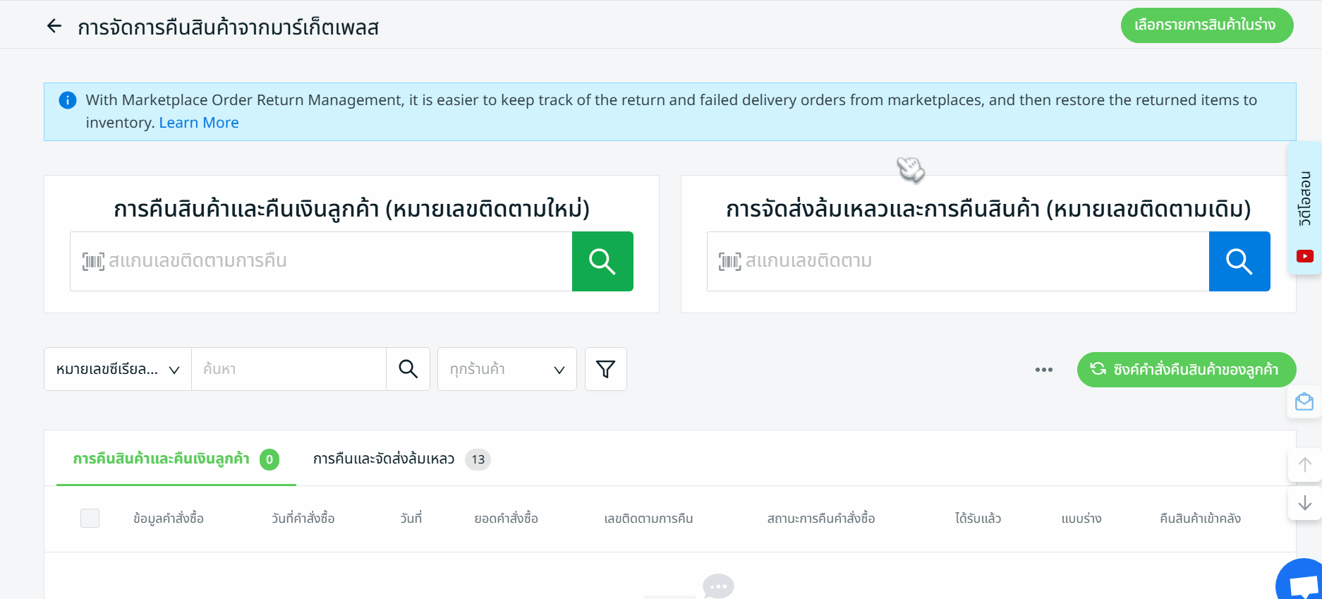Open the Learn More link

(x=199, y=123)
